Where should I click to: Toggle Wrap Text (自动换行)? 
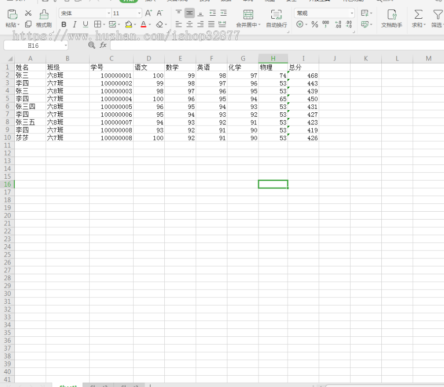pyautogui.click(x=276, y=18)
